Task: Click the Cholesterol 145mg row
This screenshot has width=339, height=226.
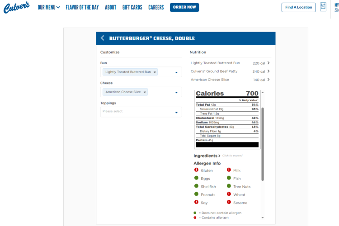Action: coord(227,118)
